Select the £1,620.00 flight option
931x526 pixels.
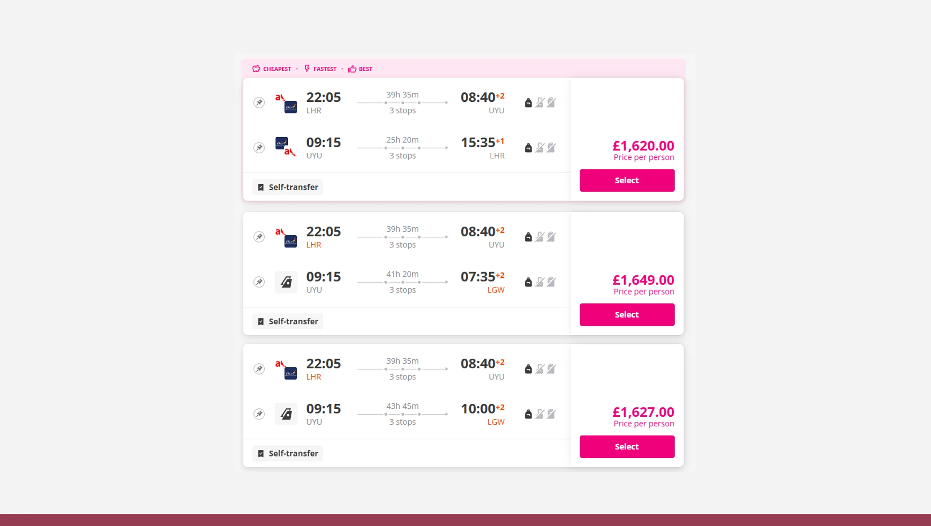click(x=627, y=180)
